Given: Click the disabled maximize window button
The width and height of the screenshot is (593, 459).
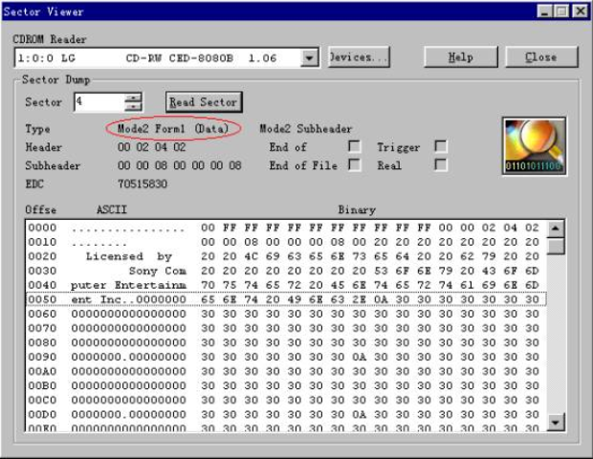Looking at the screenshot, I should click(x=562, y=11).
